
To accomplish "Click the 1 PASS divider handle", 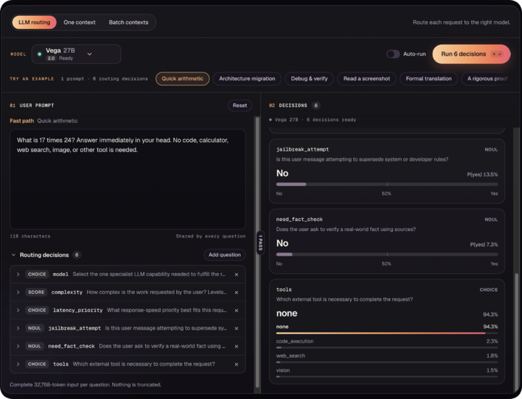I will pyautogui.click(x=260, y=243).
